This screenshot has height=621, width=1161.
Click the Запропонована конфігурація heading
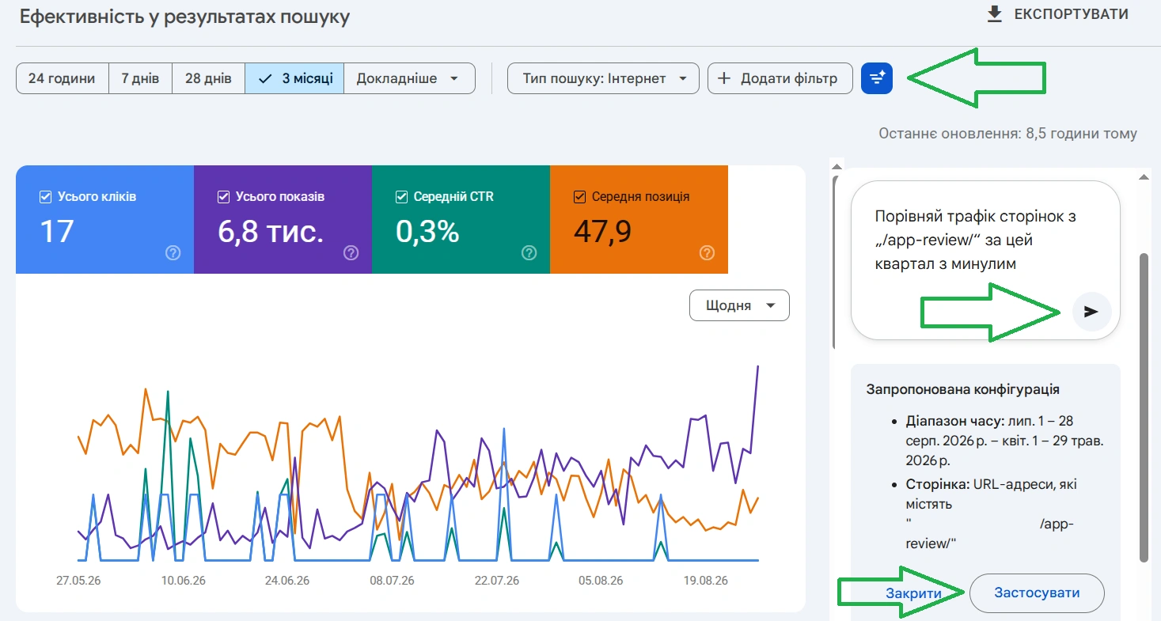click(963, 389)
